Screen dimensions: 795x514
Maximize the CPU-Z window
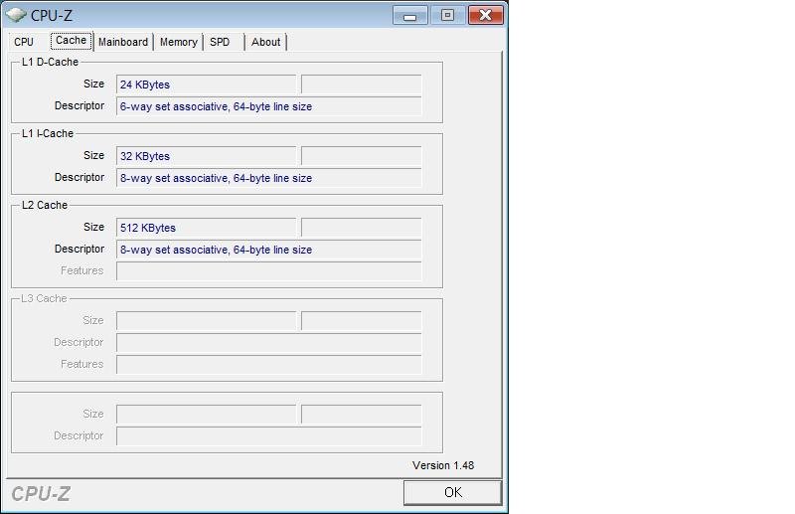tap(447, 15)
